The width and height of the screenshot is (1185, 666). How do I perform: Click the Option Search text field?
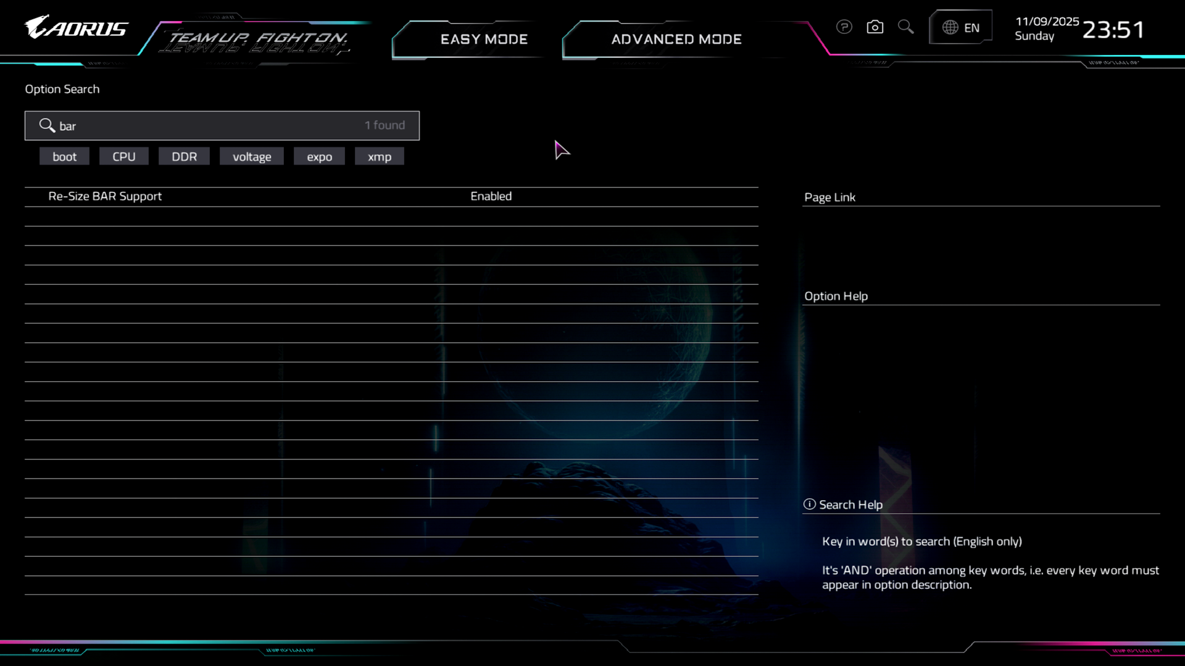210,126
